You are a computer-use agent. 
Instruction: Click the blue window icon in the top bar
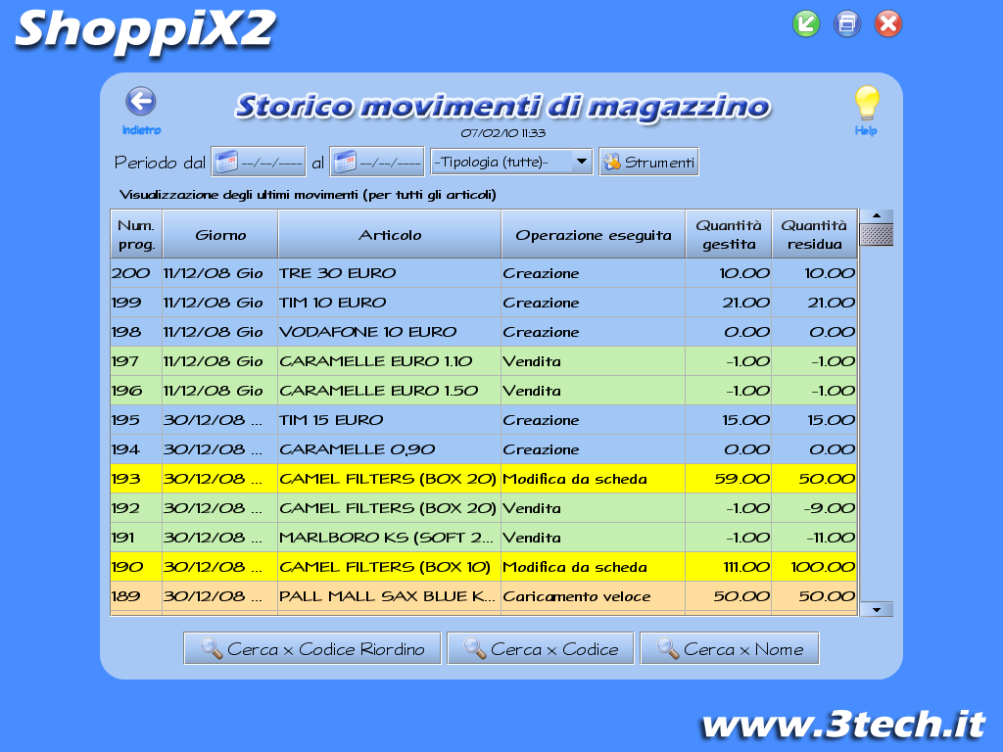click(847, 24)
